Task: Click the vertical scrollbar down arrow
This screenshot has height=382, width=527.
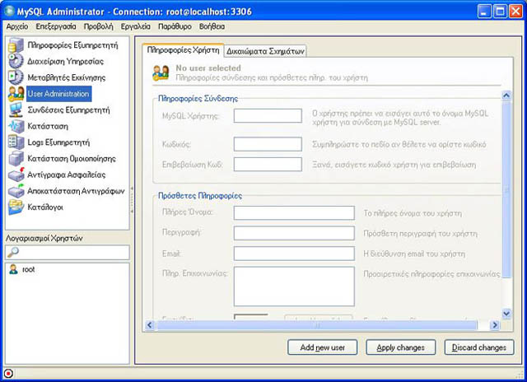Action: coord(506,314)
